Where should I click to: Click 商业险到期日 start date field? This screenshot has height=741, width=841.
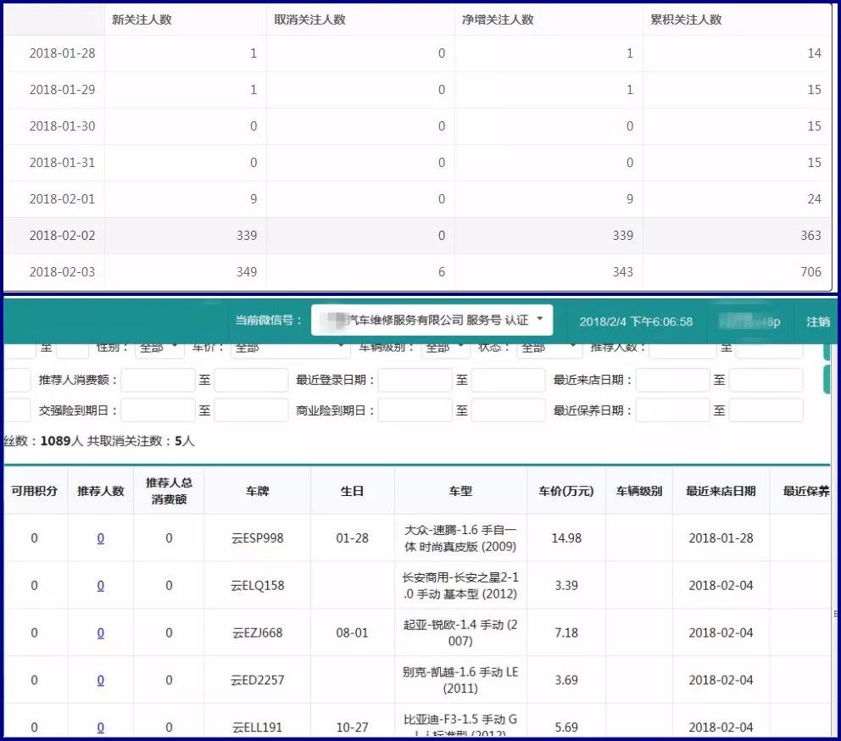[x=415, y=410]
